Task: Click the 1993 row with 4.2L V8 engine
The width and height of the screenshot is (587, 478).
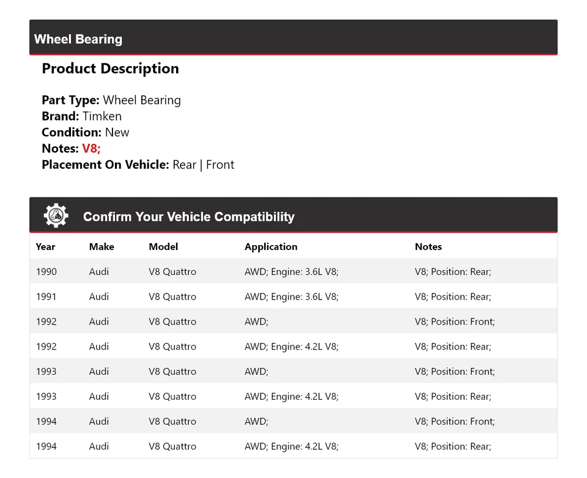Action: point(293,396)
